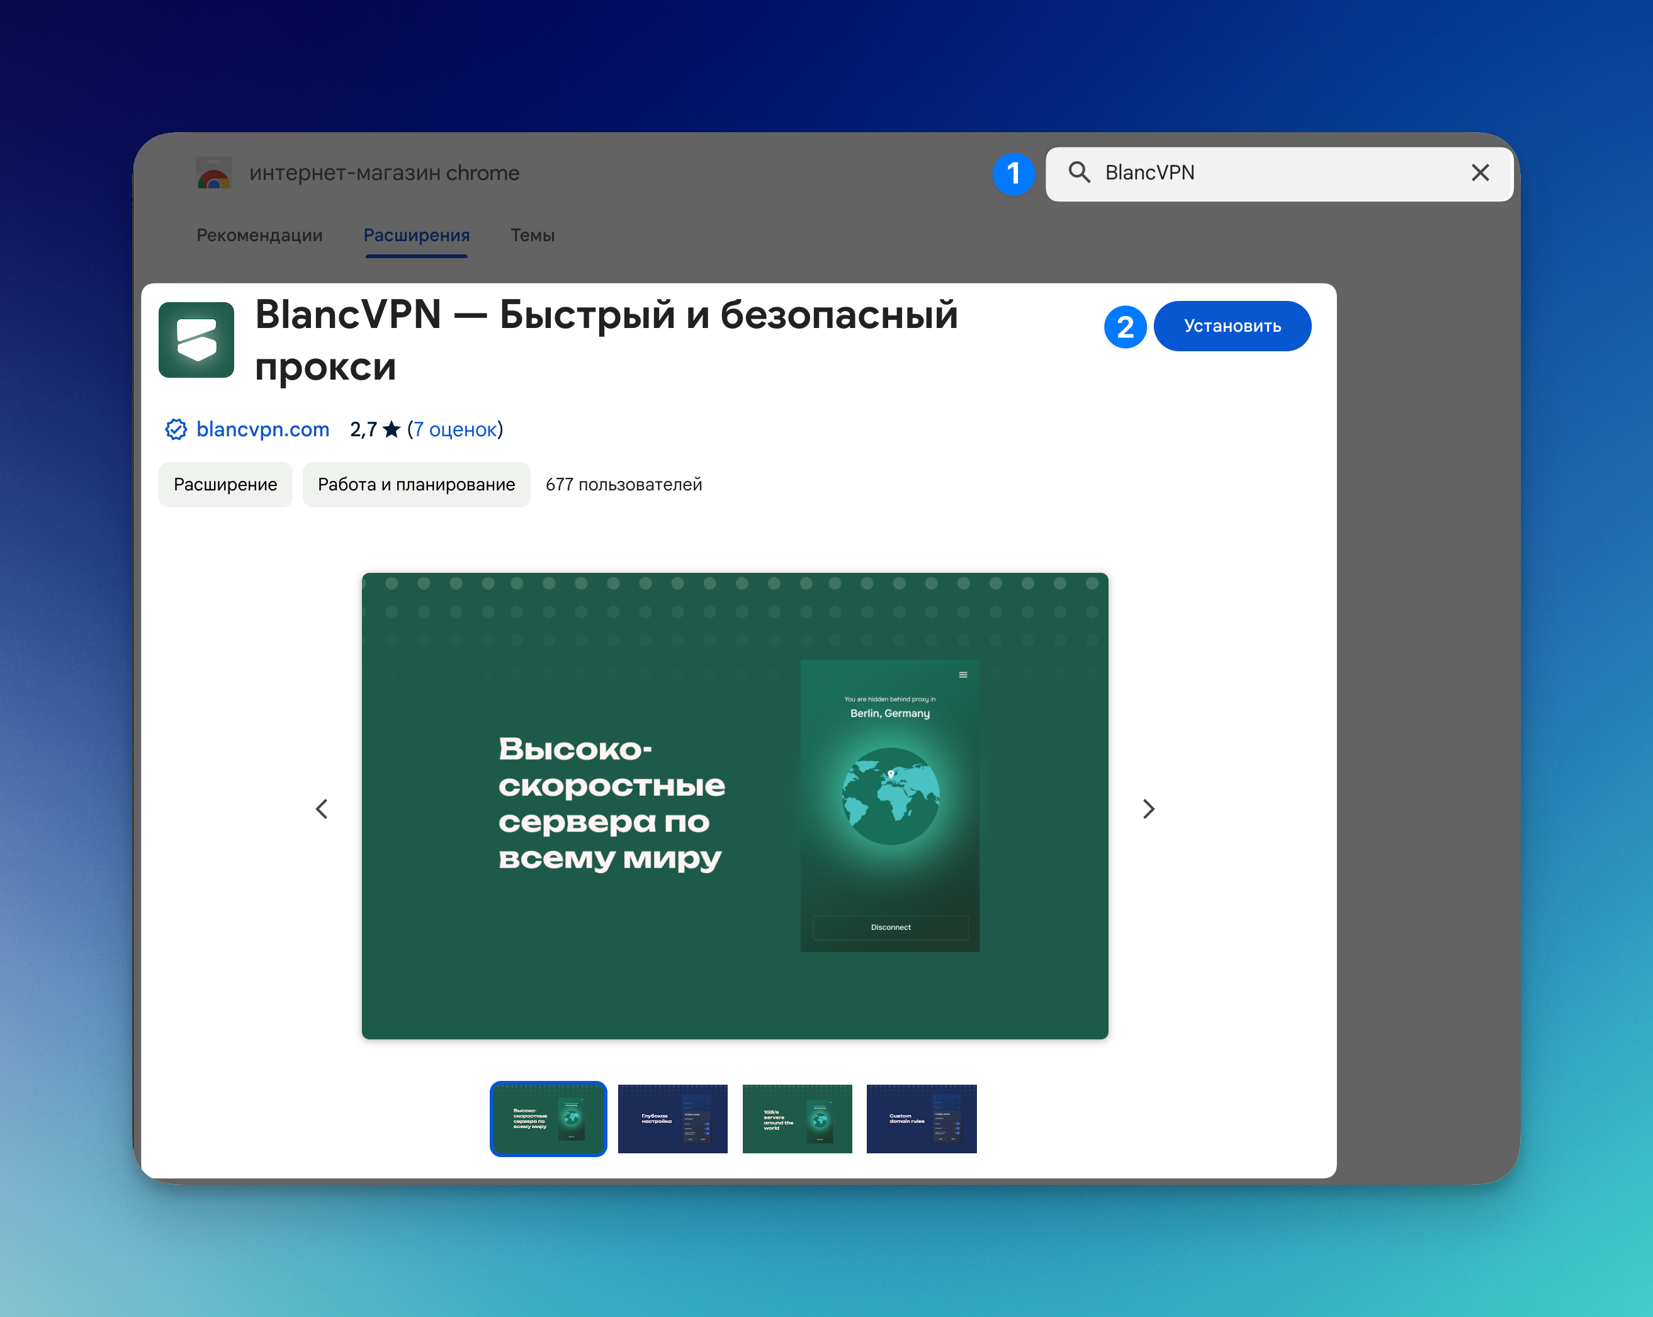Viewport: 1653px width, 1317px height.
Task: Click the rating star icon
Action: pyautogui.click(x=391, y=429)
